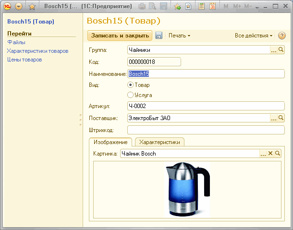Click the M+ memory button
This screenshot has width=293, height=230.
coord(237,7)
